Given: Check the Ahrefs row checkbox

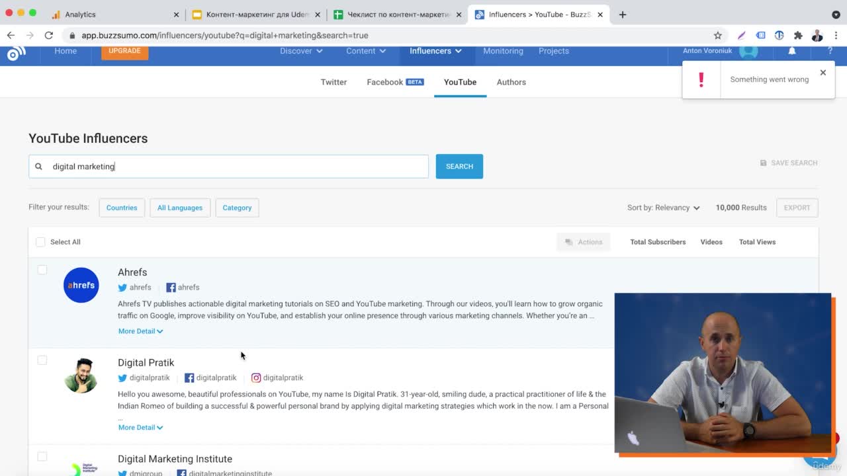Looking at the screenshot, I should tap(42, 270).
